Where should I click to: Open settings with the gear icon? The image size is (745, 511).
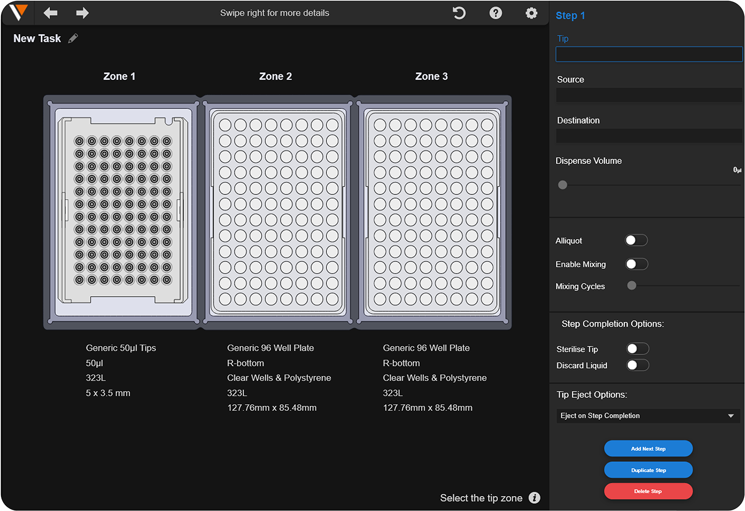click(531, 13)
